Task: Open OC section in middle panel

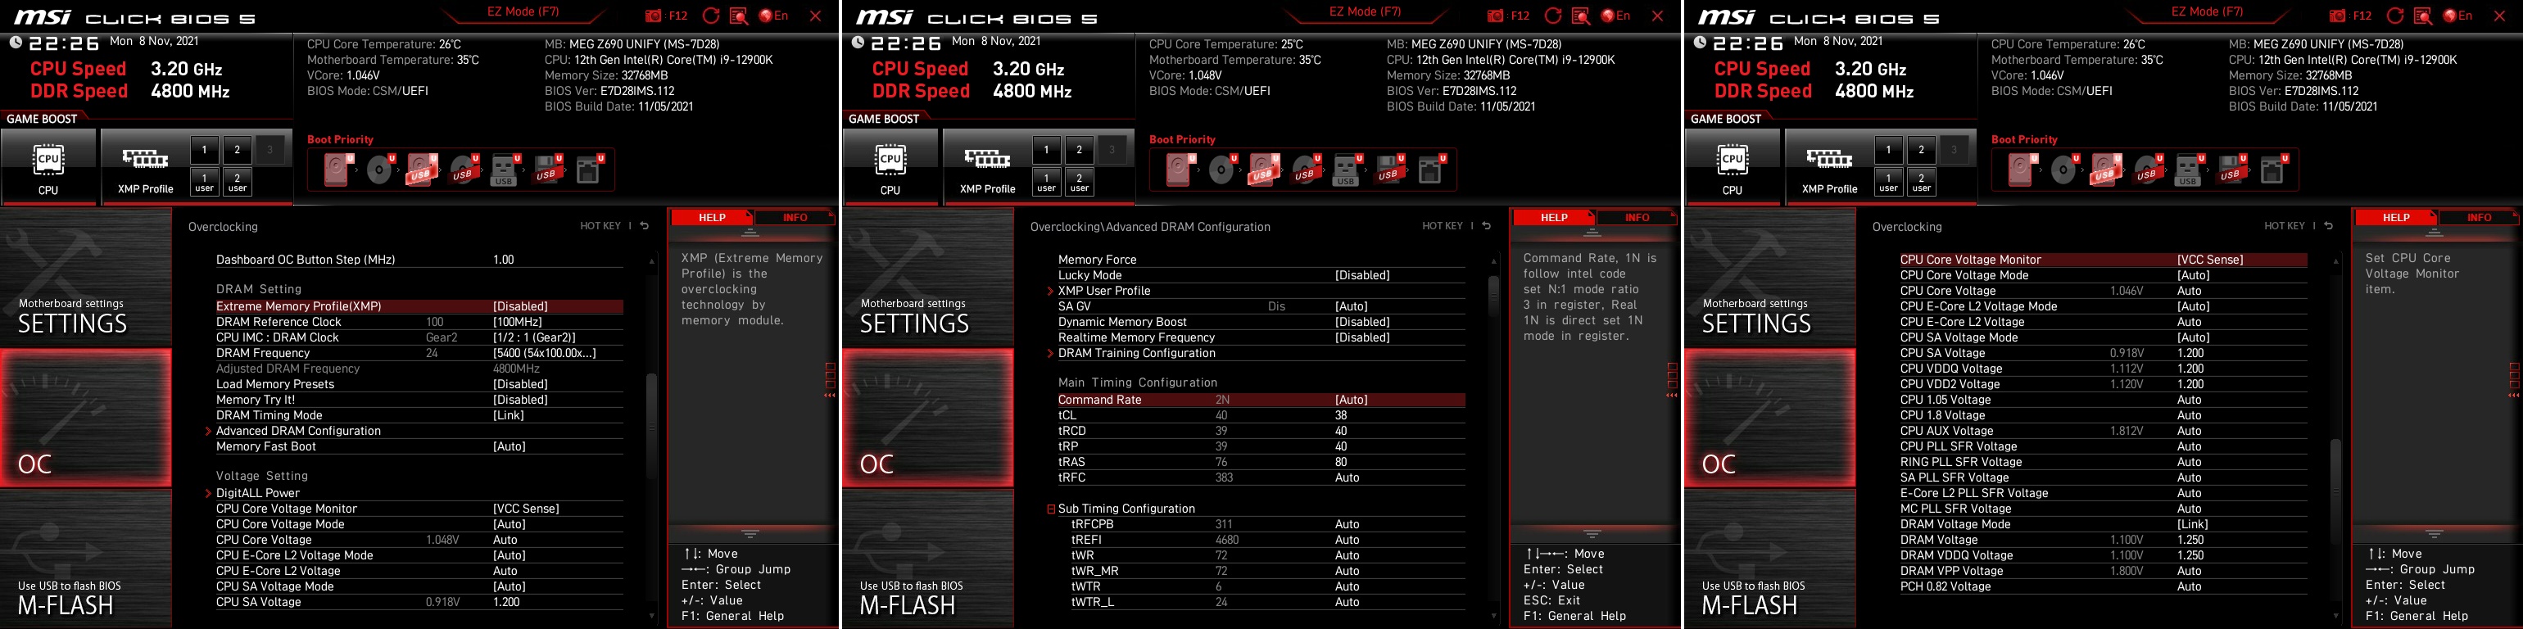Action: pyautogui.click(x=928, y=419)
